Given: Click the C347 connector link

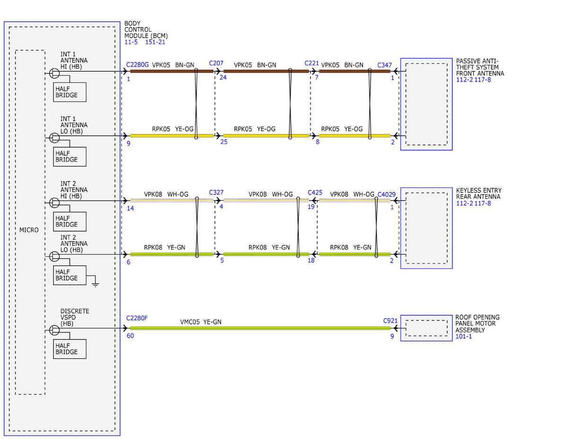Looking at the screenshot, I should pyautogui.click(x=385, y=64).
